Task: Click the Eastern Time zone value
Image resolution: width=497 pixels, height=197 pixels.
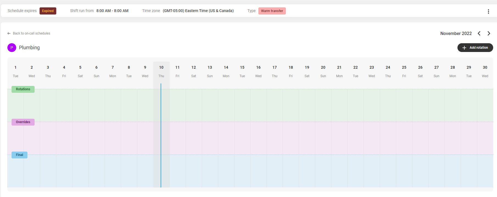Action: tap(198, 11)
